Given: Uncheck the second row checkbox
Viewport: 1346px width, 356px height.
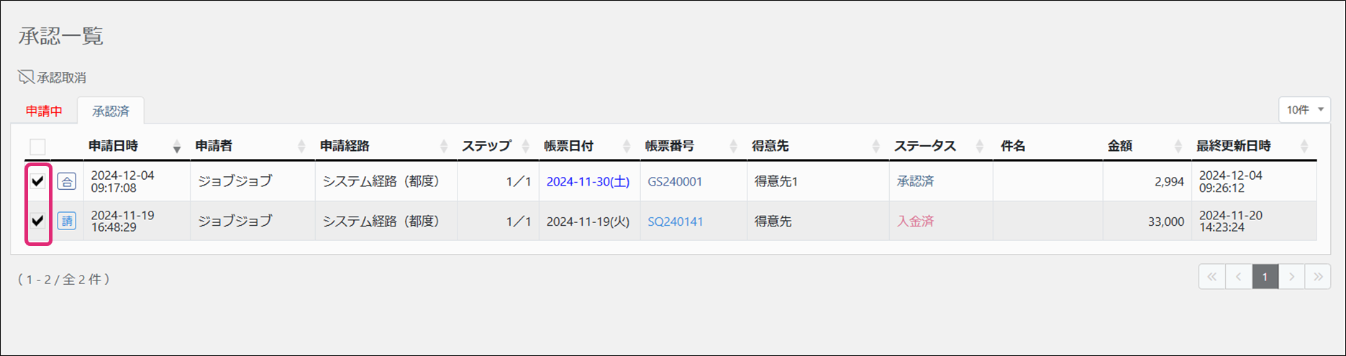Looking at the screenshot, I should (x=38, y=221).
